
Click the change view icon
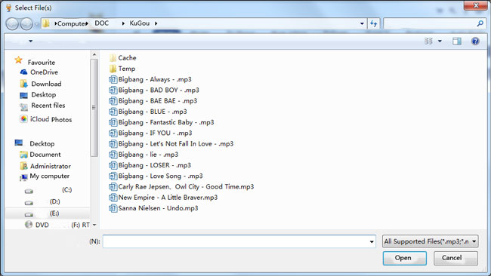coord(428,41)
